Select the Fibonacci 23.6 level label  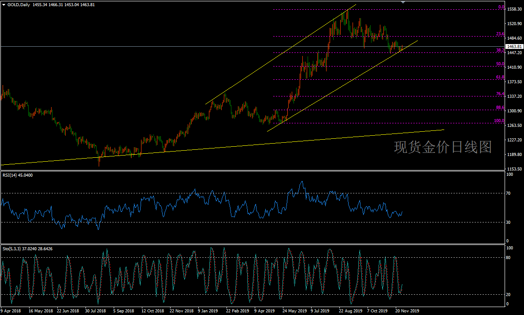(x=500, y=34)
